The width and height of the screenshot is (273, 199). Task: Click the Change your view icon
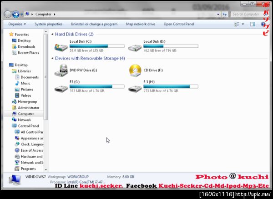[x=237, y=24]
